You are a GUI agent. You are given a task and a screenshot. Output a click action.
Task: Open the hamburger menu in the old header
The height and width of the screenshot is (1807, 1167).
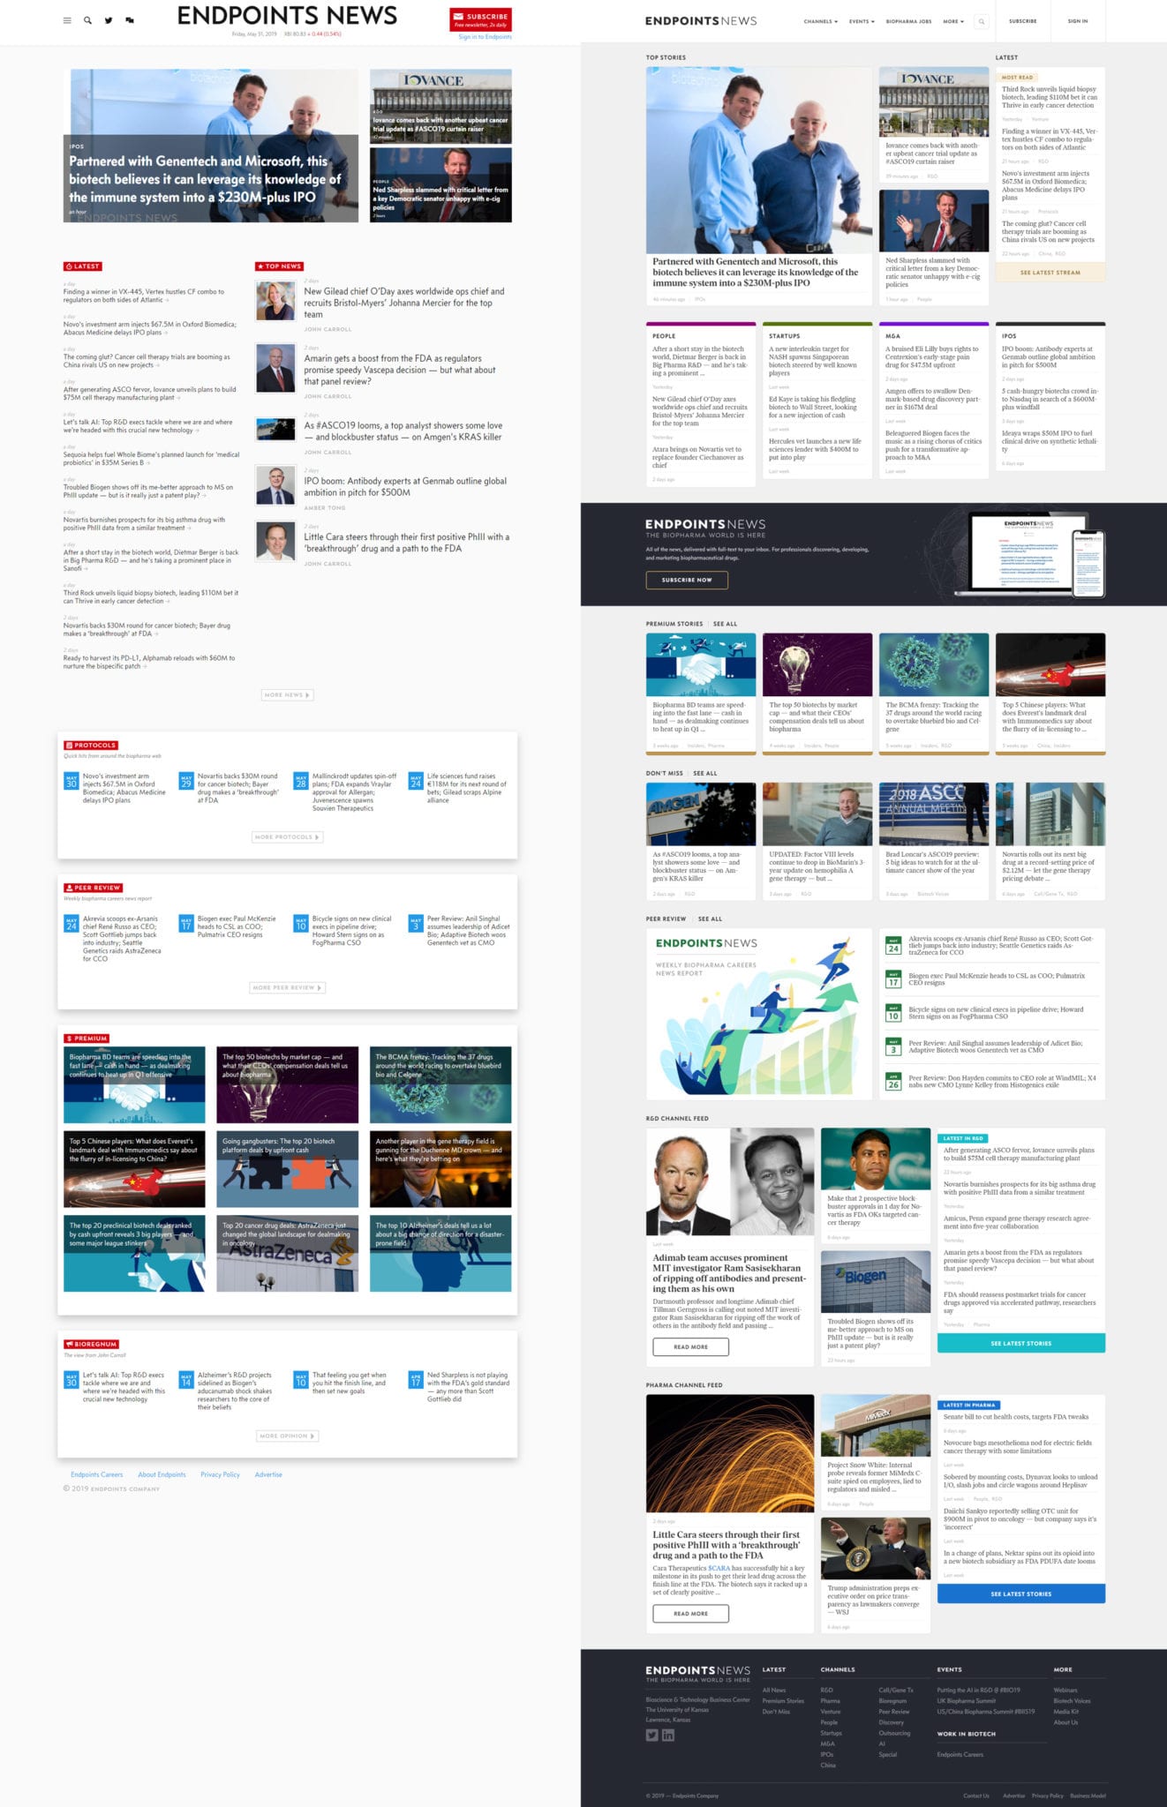pyautogui.click(x=67, y=20)
